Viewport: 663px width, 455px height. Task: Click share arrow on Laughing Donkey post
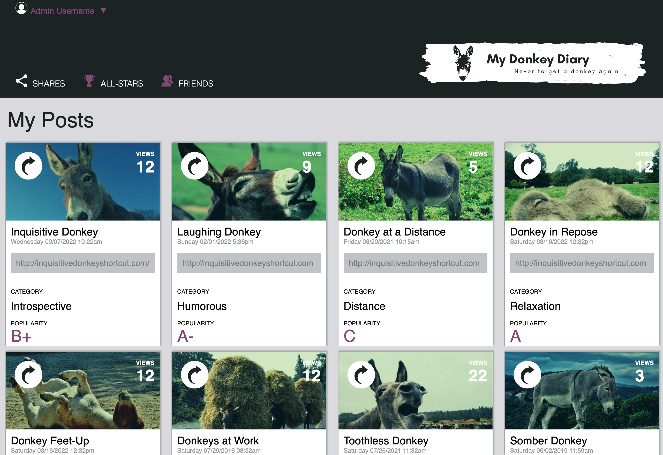coord(195,166)
